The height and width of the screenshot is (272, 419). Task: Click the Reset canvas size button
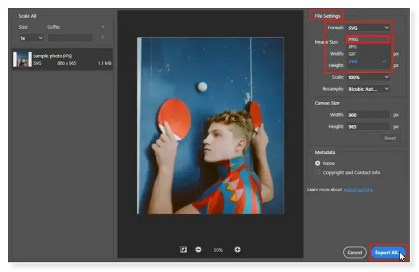pos(390,138)
